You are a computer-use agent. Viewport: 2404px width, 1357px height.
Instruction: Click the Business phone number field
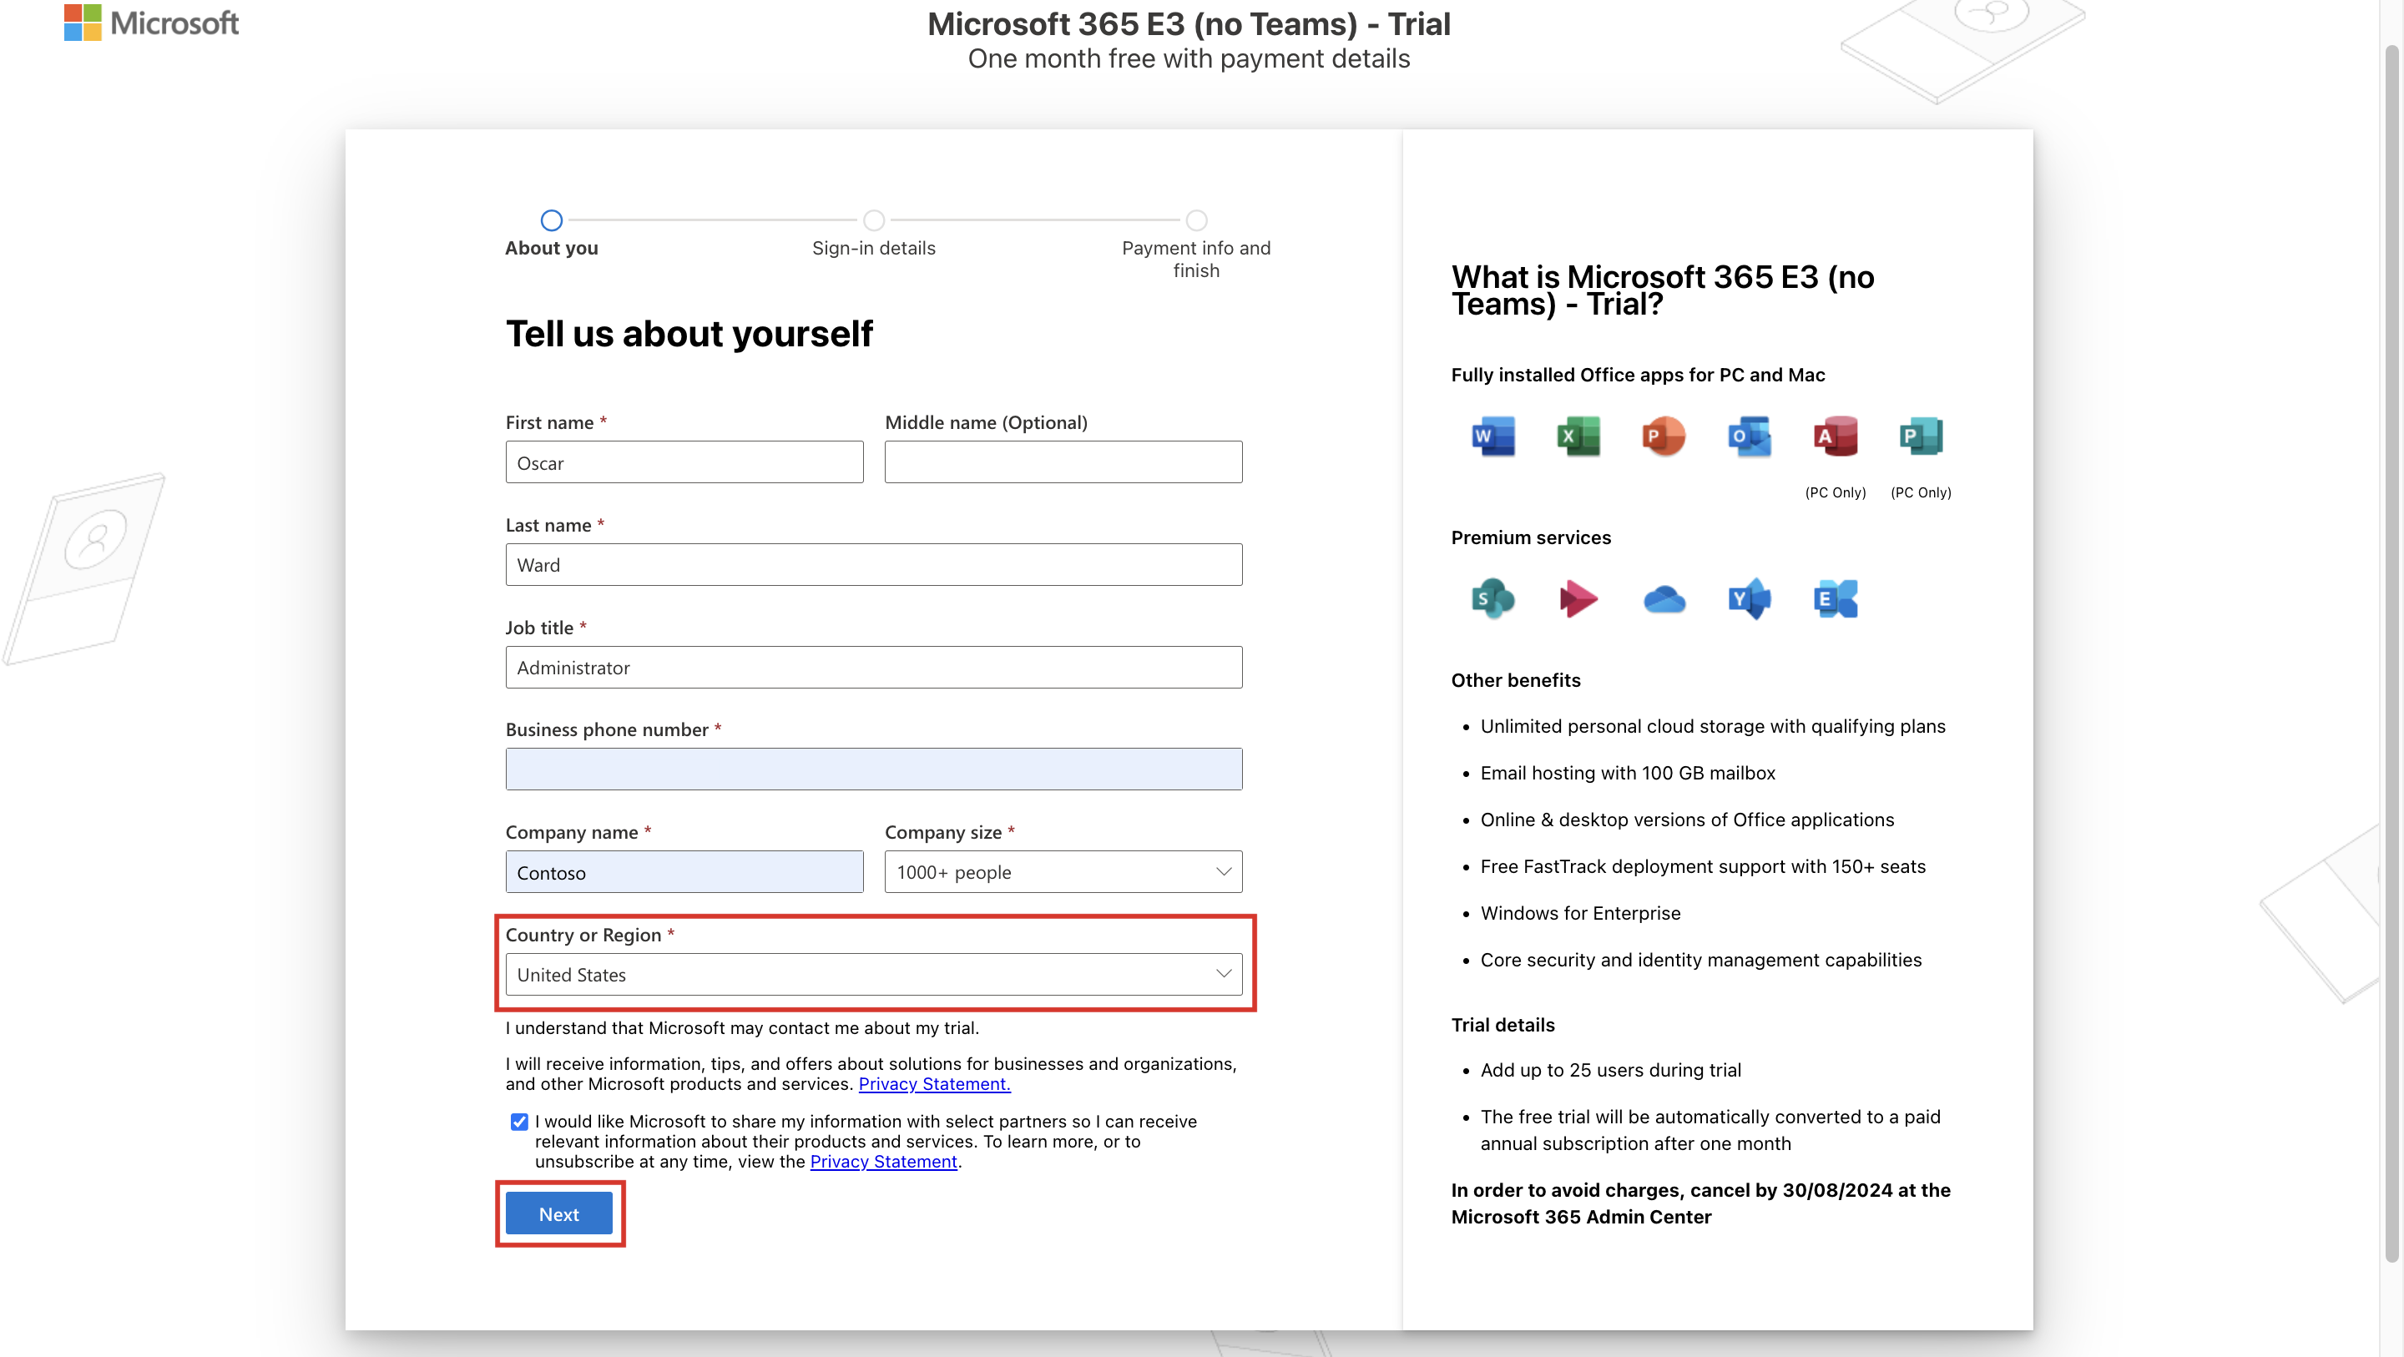[873, 769]
